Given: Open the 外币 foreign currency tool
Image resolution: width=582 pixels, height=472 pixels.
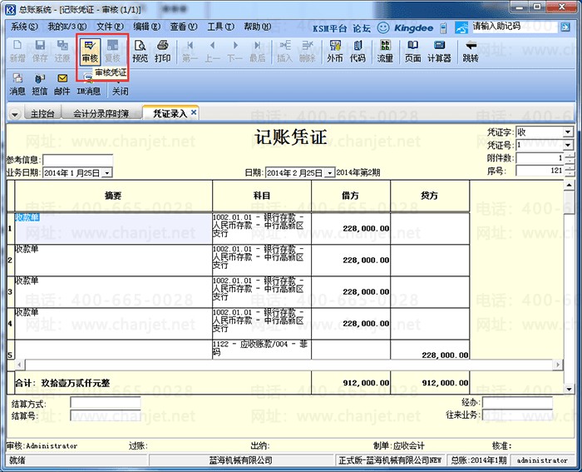Looking at the screenshot, I should (x=334, y=50).
